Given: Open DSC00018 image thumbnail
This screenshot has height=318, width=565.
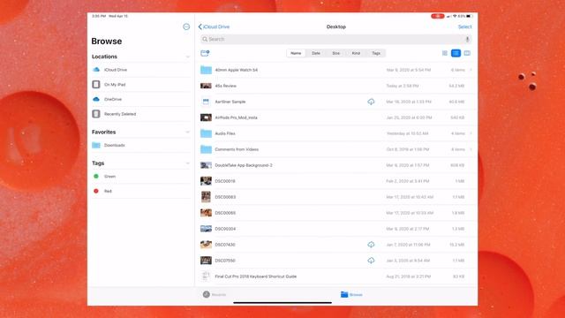Looking at the screenshot, I should (x=206, y=181).
